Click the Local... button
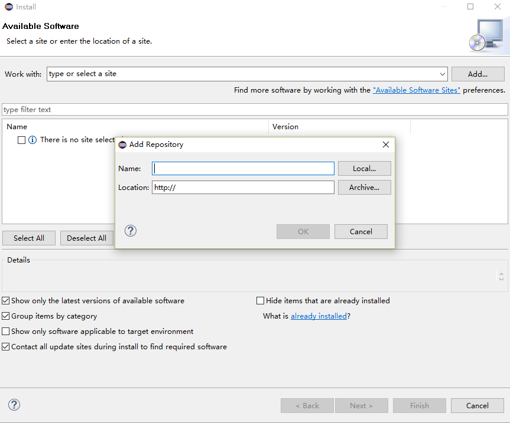 [364, 169]
